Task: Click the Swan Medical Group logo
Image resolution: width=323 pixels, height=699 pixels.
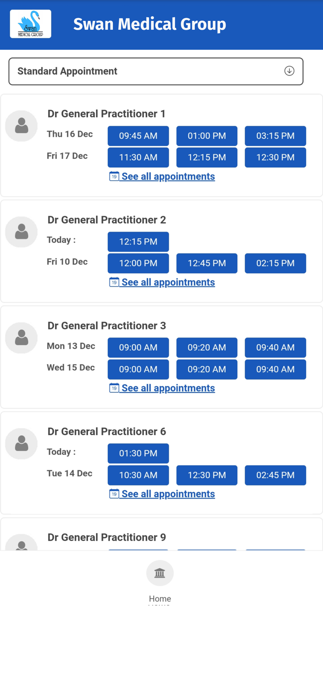Action: [x=30, y=23]
